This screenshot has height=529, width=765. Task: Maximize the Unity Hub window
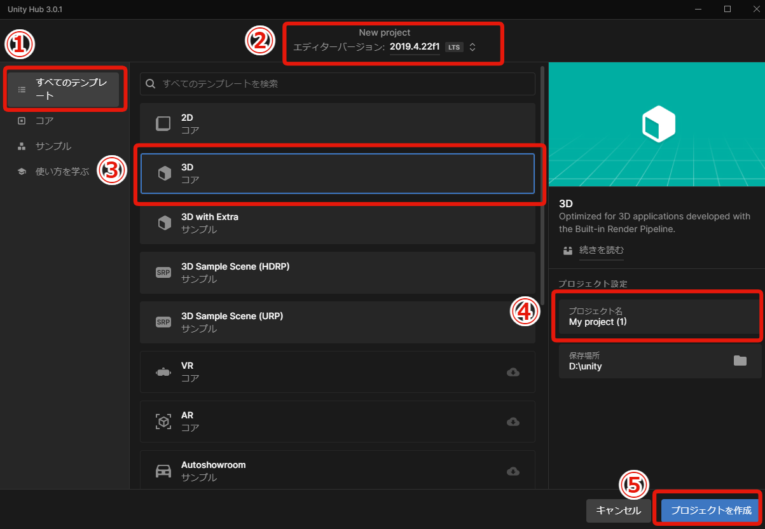point(727,9)
